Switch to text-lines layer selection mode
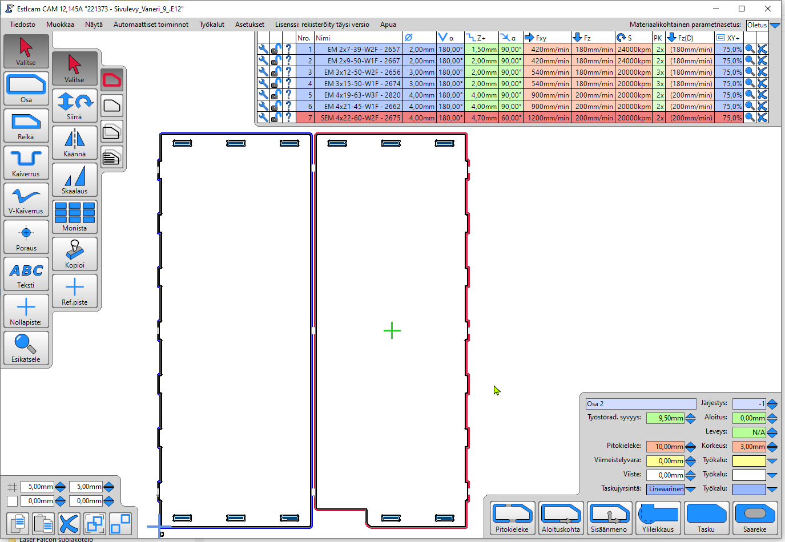 (x=112, y=157)
